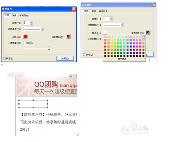This screenshot has height=142, width=180.
Task: Open fill color icon in right dialog
Action: (148, 32)
